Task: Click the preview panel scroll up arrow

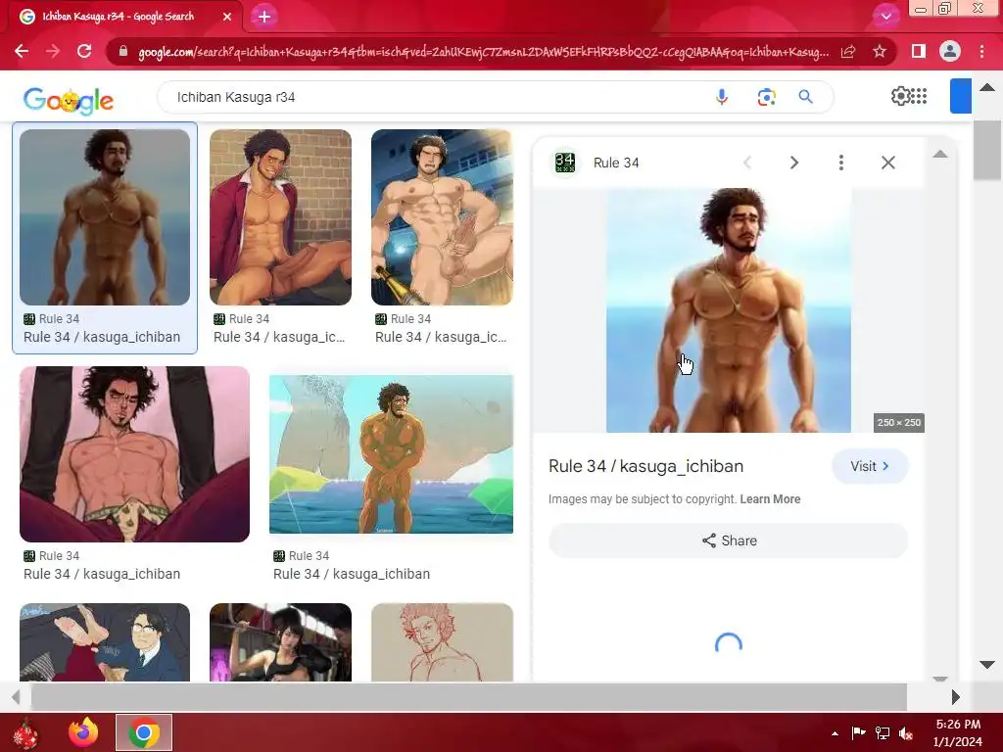Action: point(939,154)
